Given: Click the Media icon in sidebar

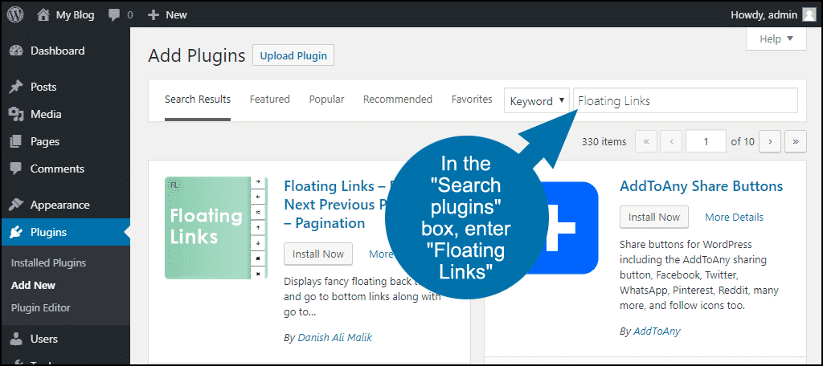Looking at the screenshot, I should tap(17, 114).
